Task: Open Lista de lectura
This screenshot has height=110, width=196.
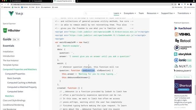Action: click(x=189, y=7)
